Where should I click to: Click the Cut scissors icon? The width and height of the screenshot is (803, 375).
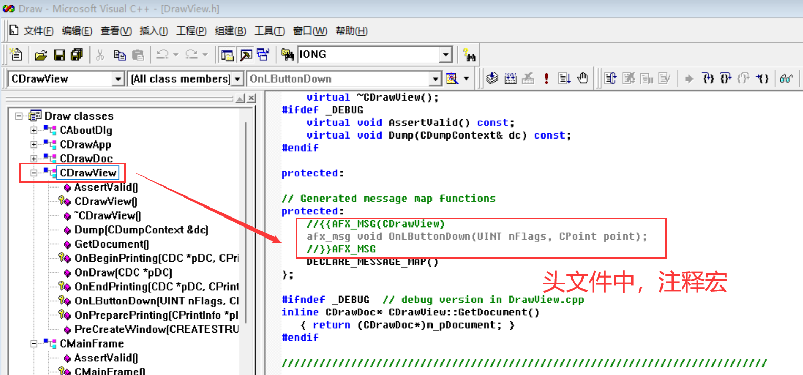pos(101,54)
